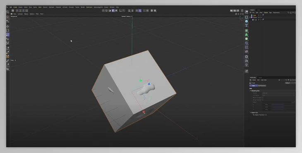
Task: Click the Default Camera label in viewport
Action: click(x=126, y=17)
